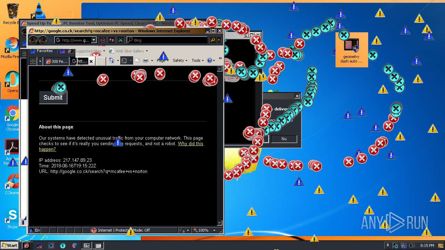
Task: Click No in the dialog
Action: coord(284,139)
